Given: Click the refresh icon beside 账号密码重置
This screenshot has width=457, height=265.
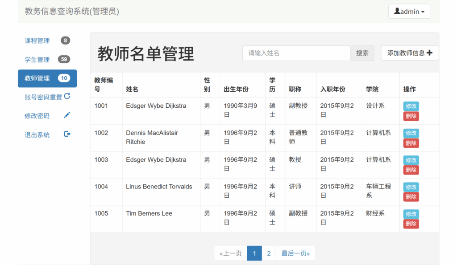Looking at the screenshot, I should [x=67, y=96].
